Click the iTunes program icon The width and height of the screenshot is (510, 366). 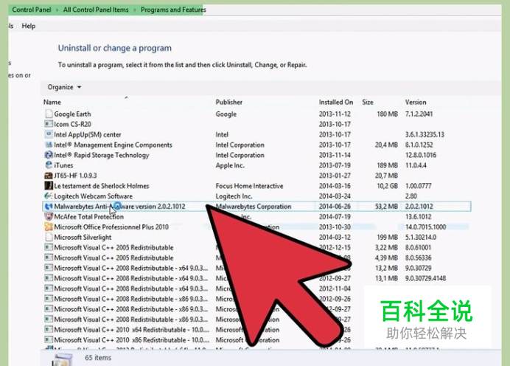[x=49, y=165]
